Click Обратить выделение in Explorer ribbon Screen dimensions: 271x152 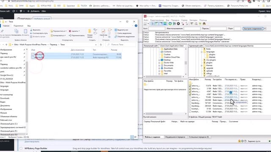(x=124, y=37)
